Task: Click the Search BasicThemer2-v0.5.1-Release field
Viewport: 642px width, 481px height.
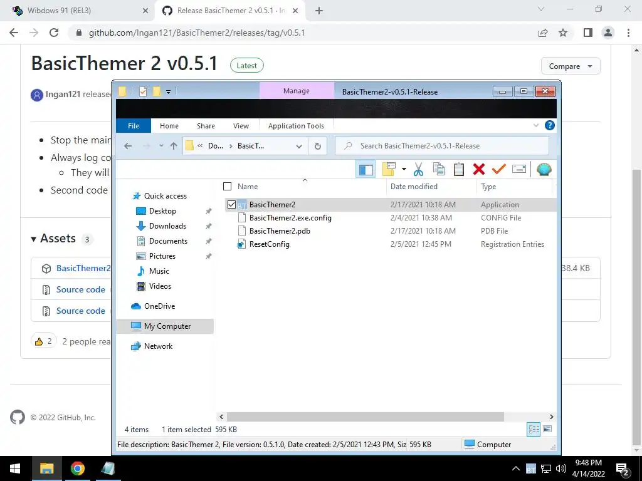Action: pyautogui.click(x=442, y=146)
